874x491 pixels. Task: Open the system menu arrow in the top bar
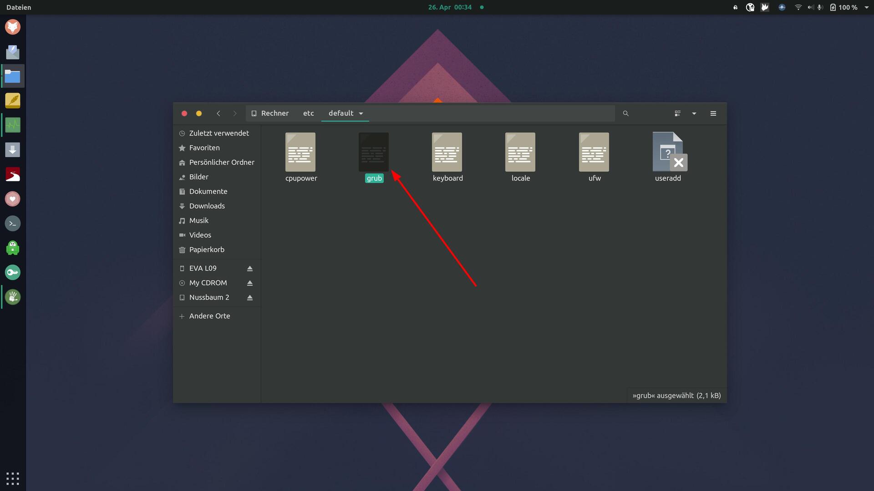coord(866,7)
